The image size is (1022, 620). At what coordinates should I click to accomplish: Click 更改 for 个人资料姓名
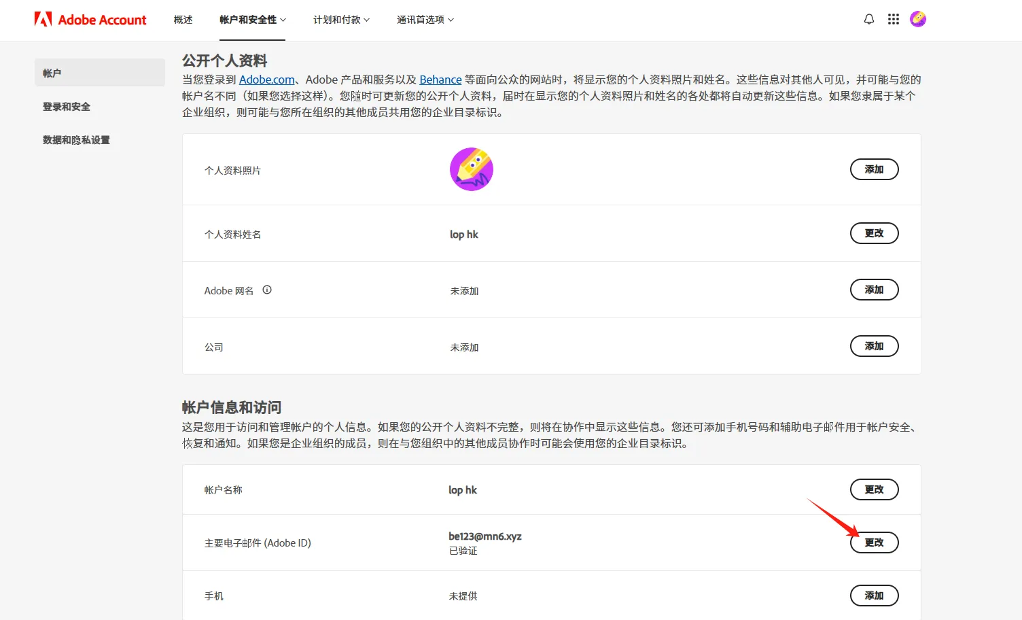pyautogui.click(x=875, y=233)
